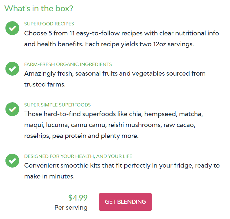Screen dimensions: 230x219
Task: Click the 'Per serving' label
Action: pyautogui.click(x=71, y=208)
